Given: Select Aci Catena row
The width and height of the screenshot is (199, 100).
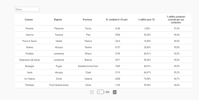Looking at the screenshot, I should [x=103, y=79].
